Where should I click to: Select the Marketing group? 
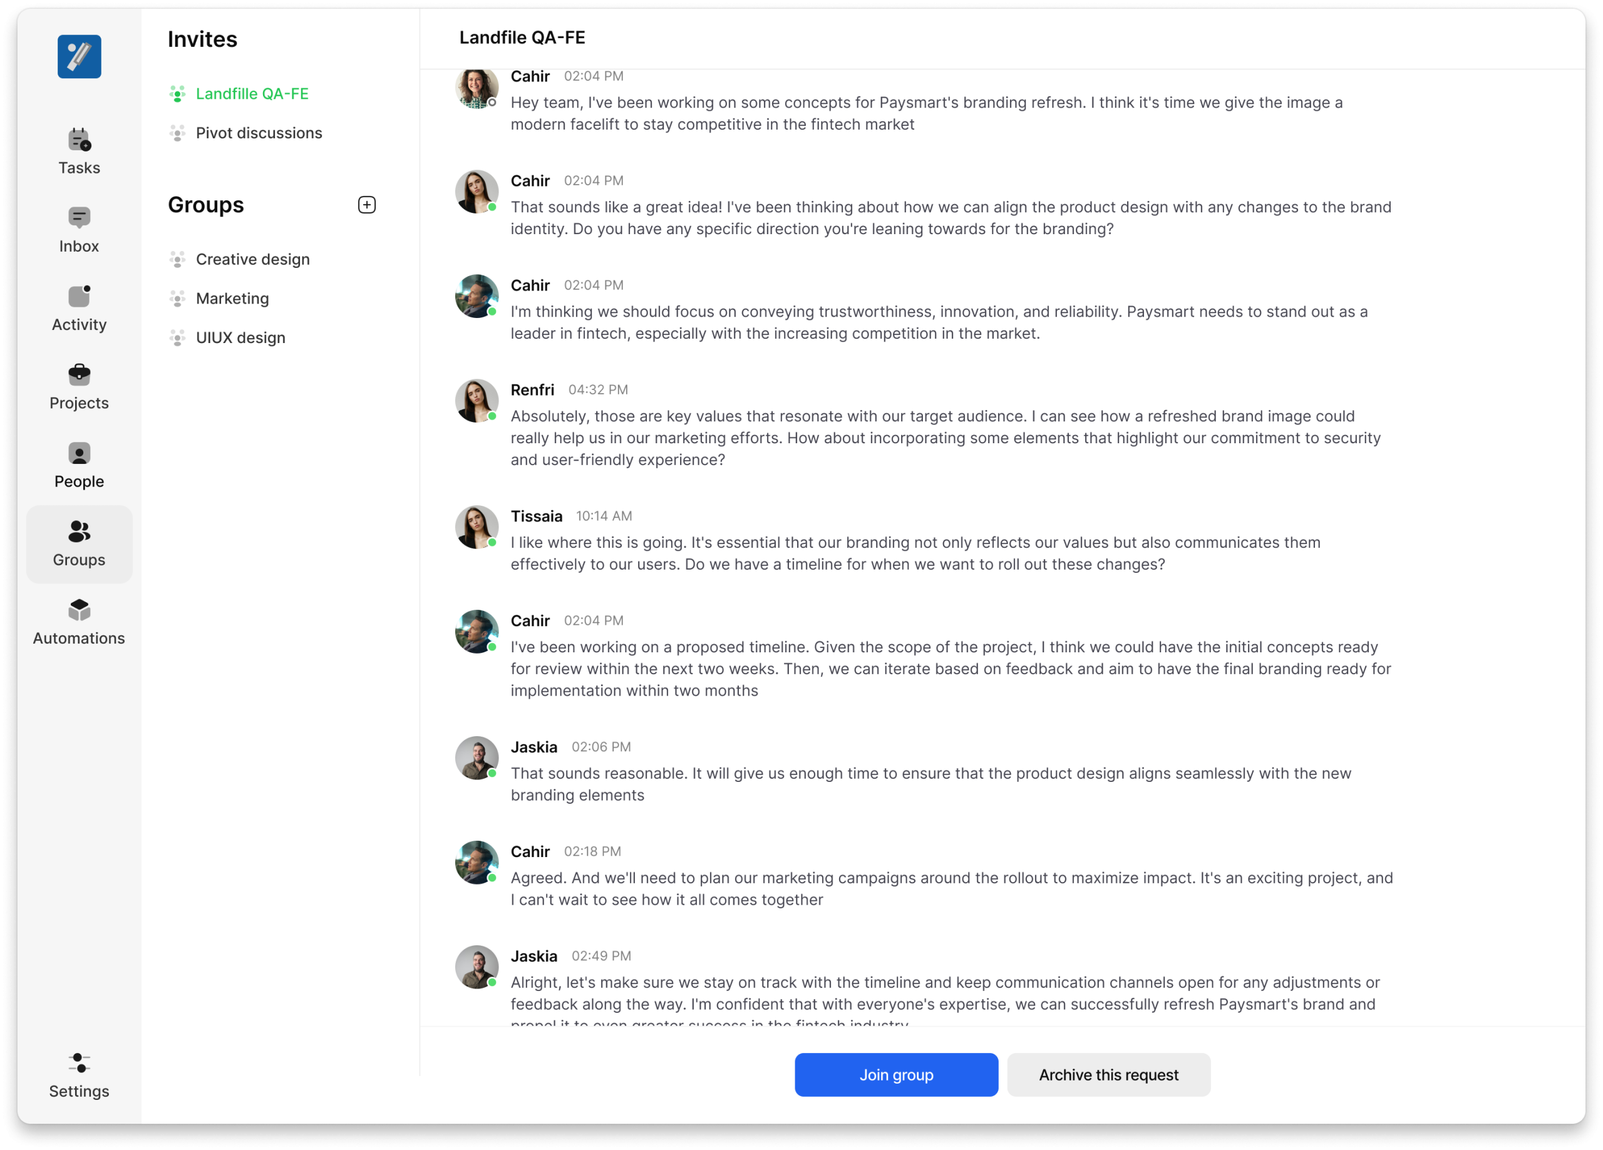pyautogui.click(x=232, y=298)
